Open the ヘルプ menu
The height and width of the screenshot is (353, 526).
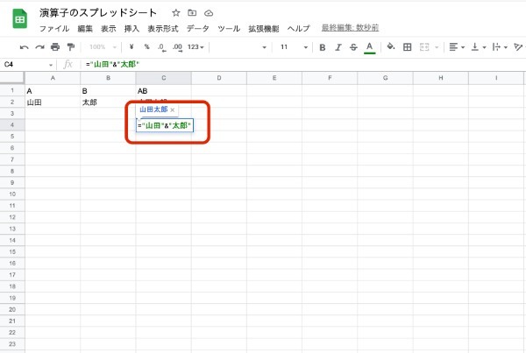pos(299,29)
